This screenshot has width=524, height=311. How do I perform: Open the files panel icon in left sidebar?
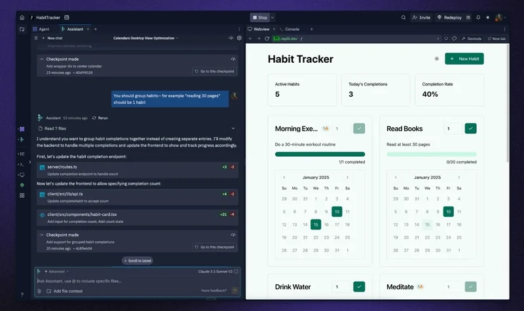tap(22, 29)
